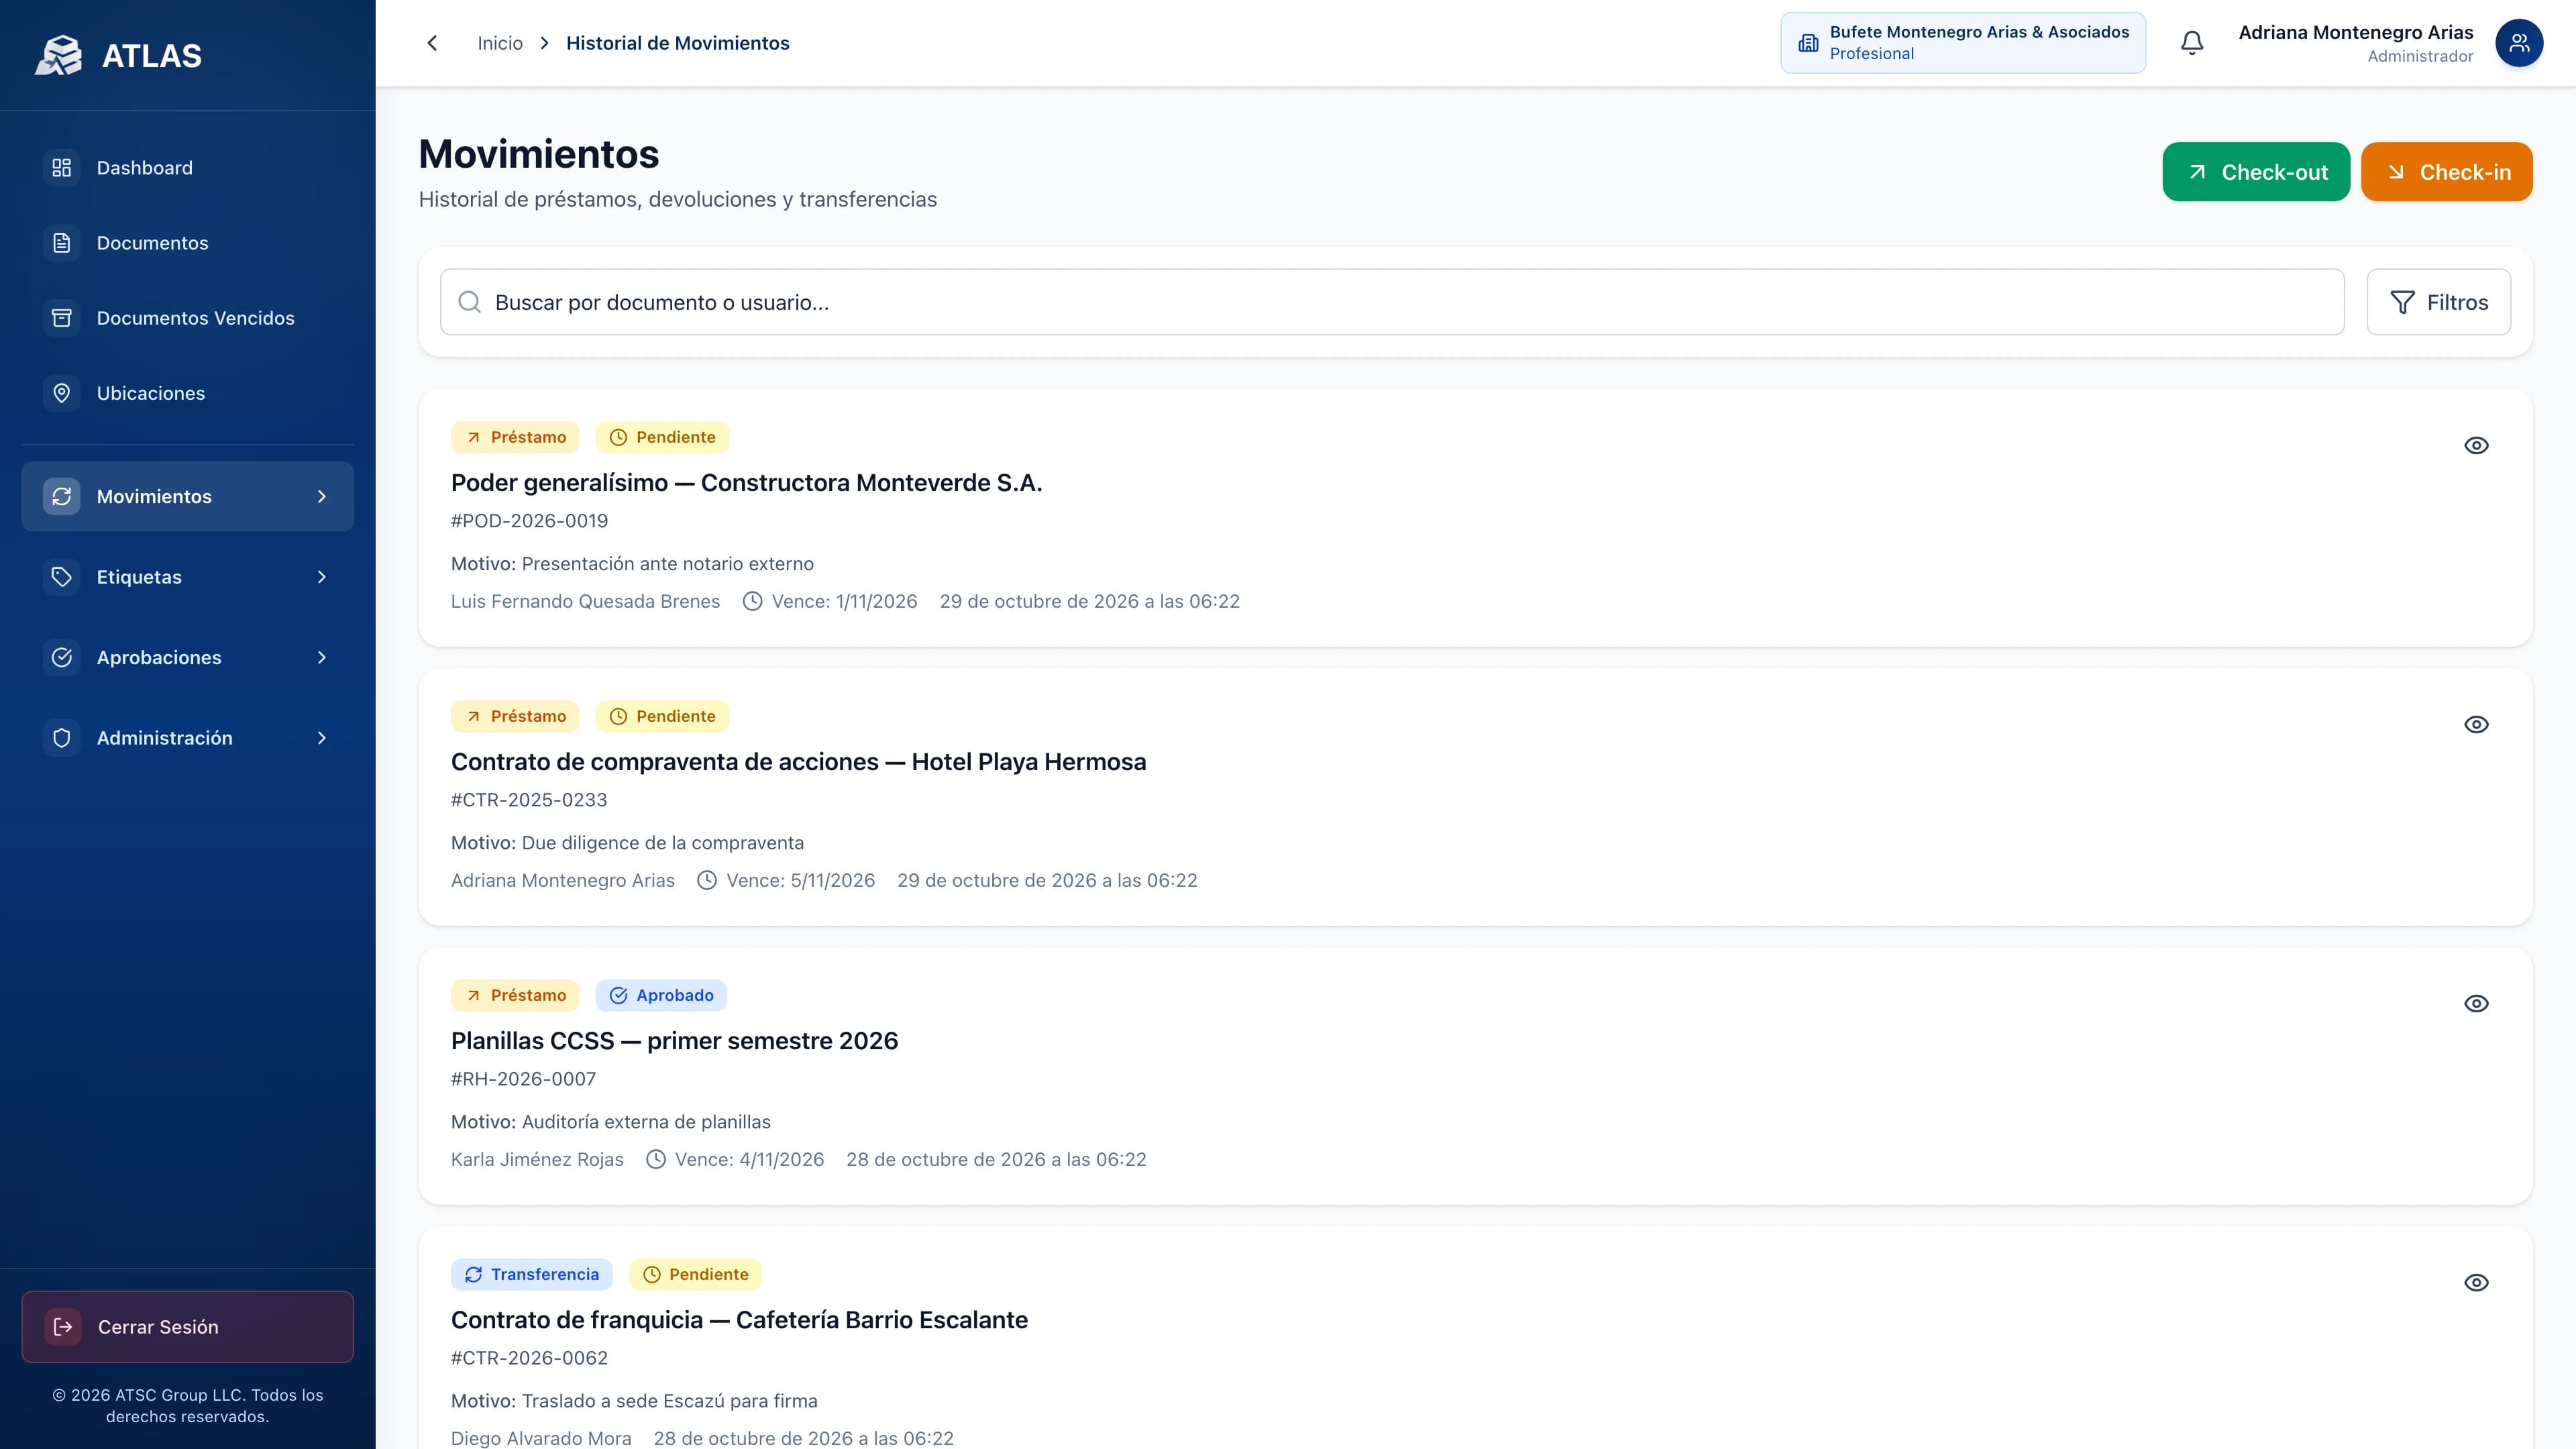The image size is (2576, 1449).
Task: Click the Bufete Montenegro building icon
Action: coord(1808,43)
